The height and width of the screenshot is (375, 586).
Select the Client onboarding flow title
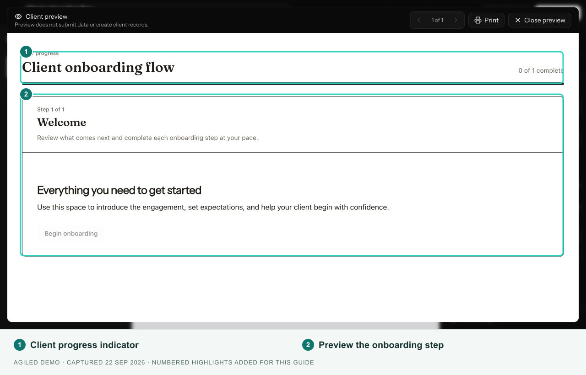(x=98, y=67)
